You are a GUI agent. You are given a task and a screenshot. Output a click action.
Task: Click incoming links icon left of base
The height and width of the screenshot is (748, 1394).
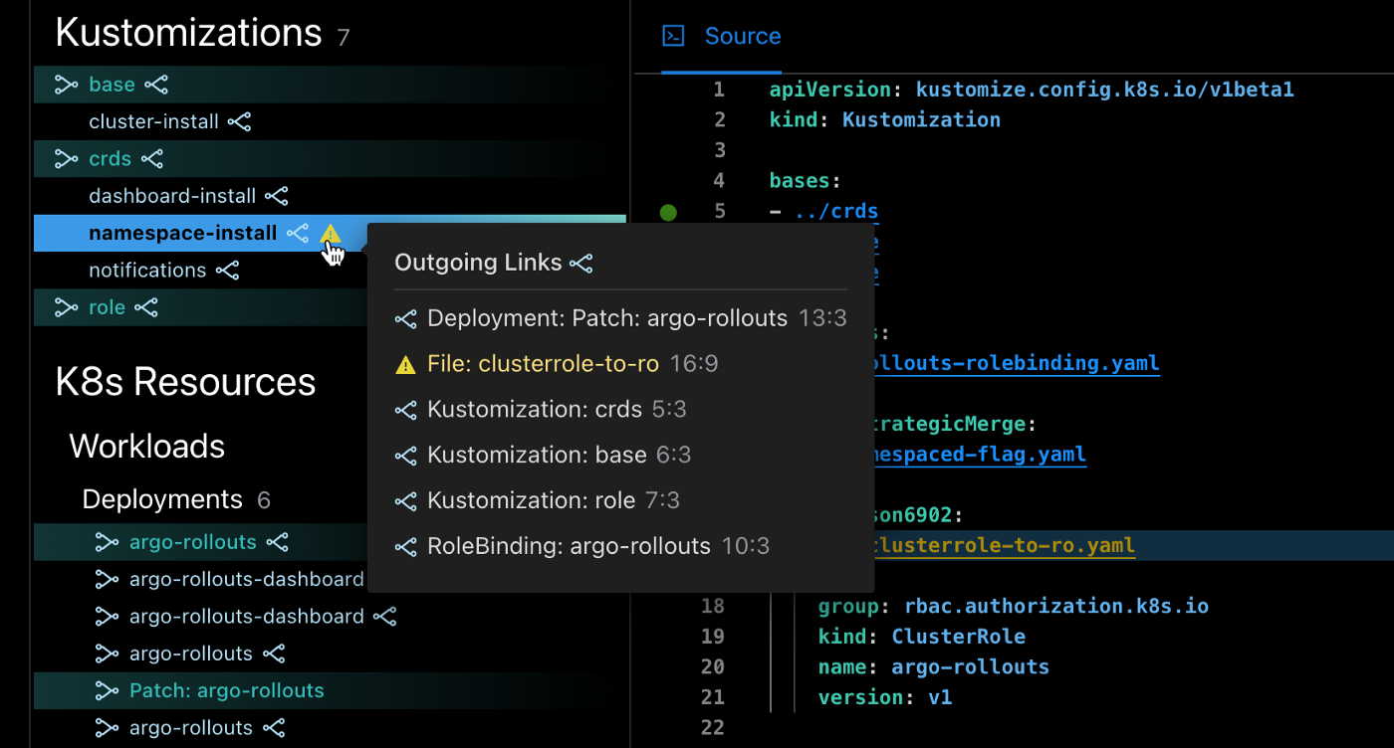click(x=66, y=85)
